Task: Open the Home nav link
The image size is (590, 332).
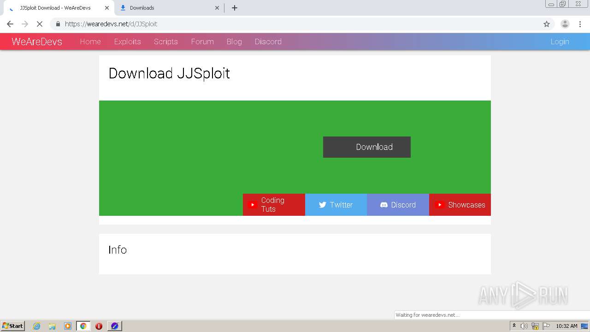Action: (x=90, y=41)
